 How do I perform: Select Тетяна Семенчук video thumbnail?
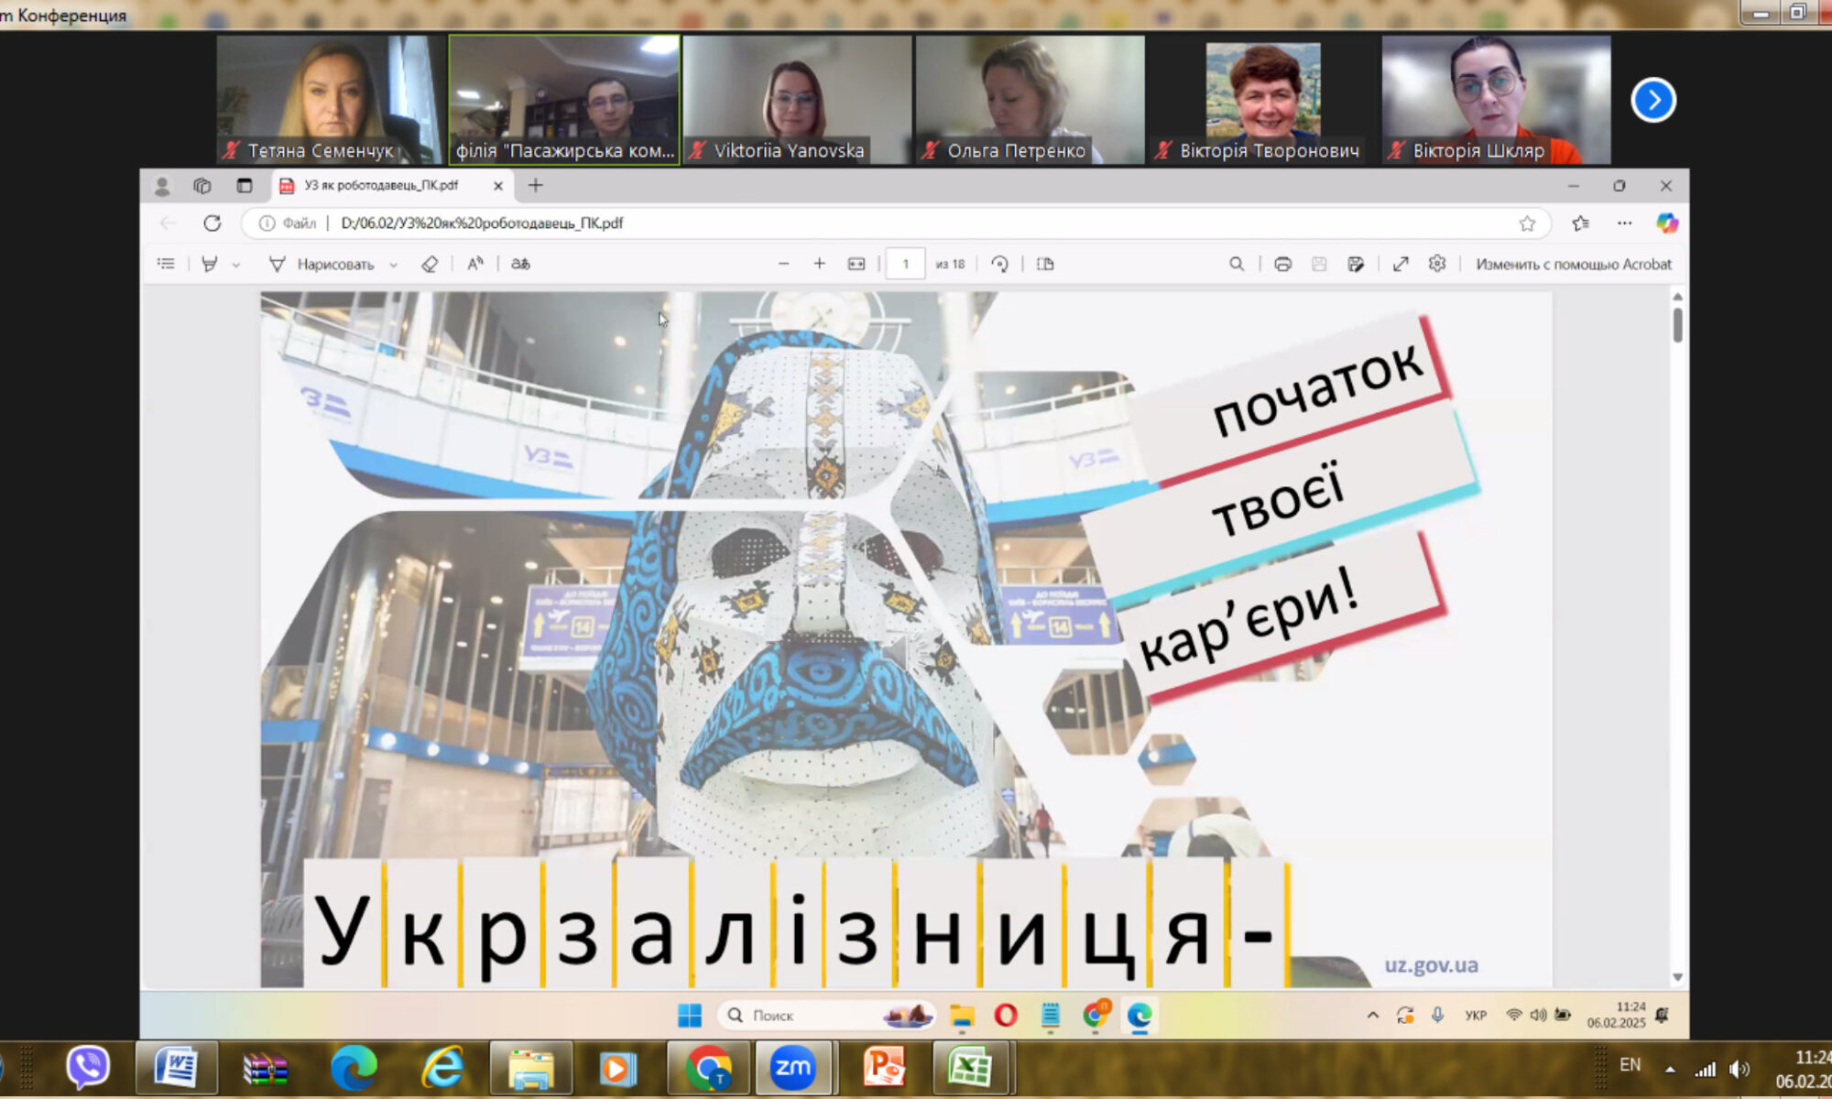(x=331, y=100)
